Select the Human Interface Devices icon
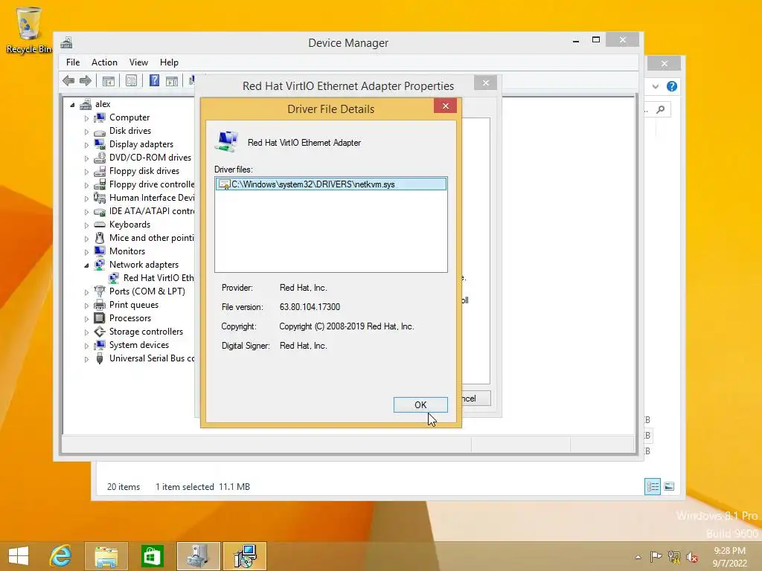 (x=100, y=198)
